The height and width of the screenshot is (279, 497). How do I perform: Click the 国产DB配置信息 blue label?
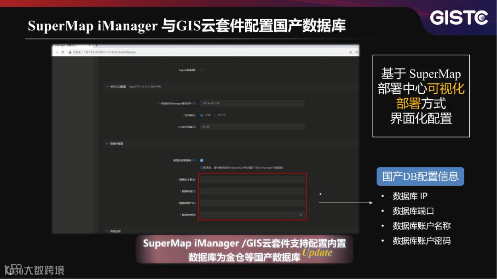pos(420,177)
